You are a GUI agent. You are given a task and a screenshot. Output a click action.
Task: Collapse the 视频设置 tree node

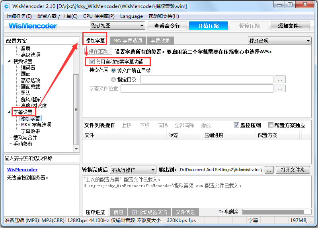(x=9, y=61)
